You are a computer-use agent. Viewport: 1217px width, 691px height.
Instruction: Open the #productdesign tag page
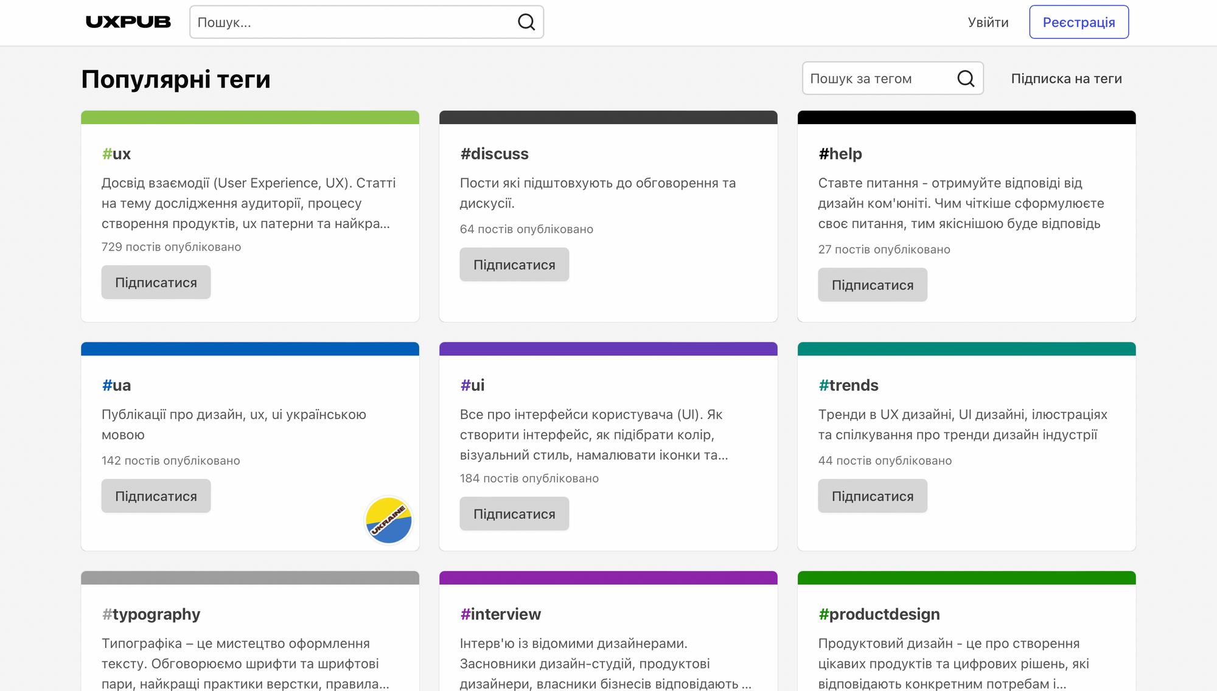tap(879, 614)
